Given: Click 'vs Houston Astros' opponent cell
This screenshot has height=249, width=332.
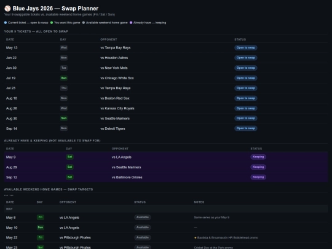Looking at the screenshot, I should click(x=114, y=58).
